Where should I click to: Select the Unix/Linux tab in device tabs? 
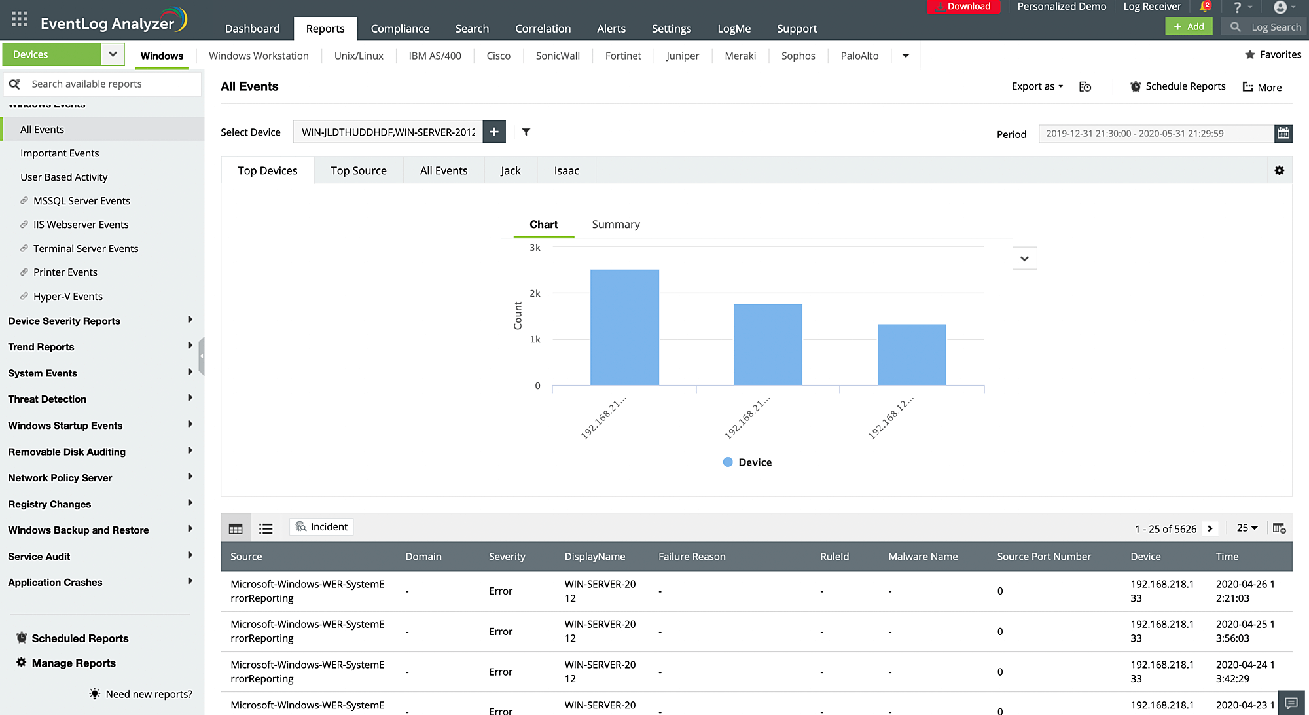point(358,54)
